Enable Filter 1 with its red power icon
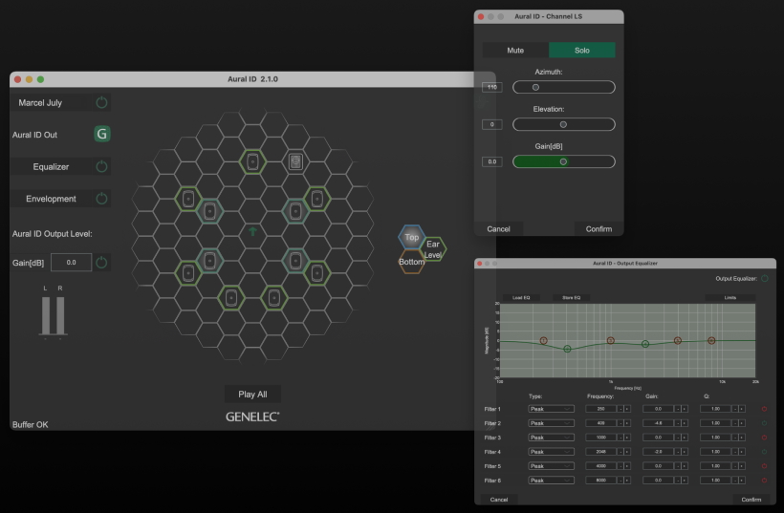The width and height of the screenshot is (784, 513). click(764, 409)
